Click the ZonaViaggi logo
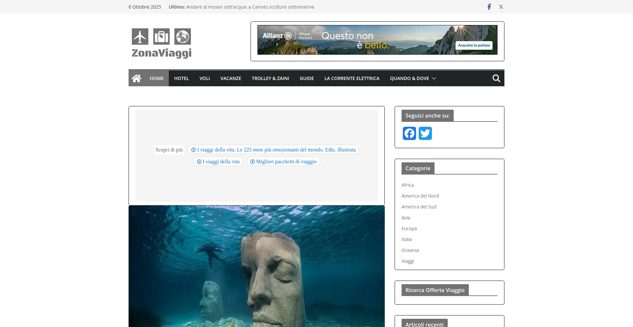633x327 pixels. coord(162,43)
